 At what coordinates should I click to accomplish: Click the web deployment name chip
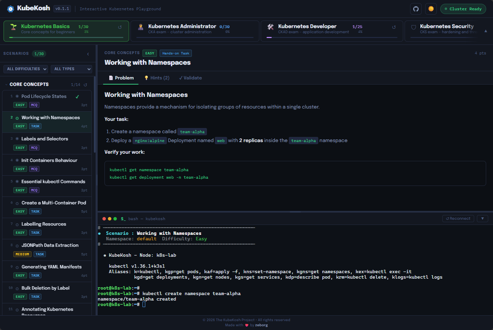pyautogui.click(x=221, y=141)
